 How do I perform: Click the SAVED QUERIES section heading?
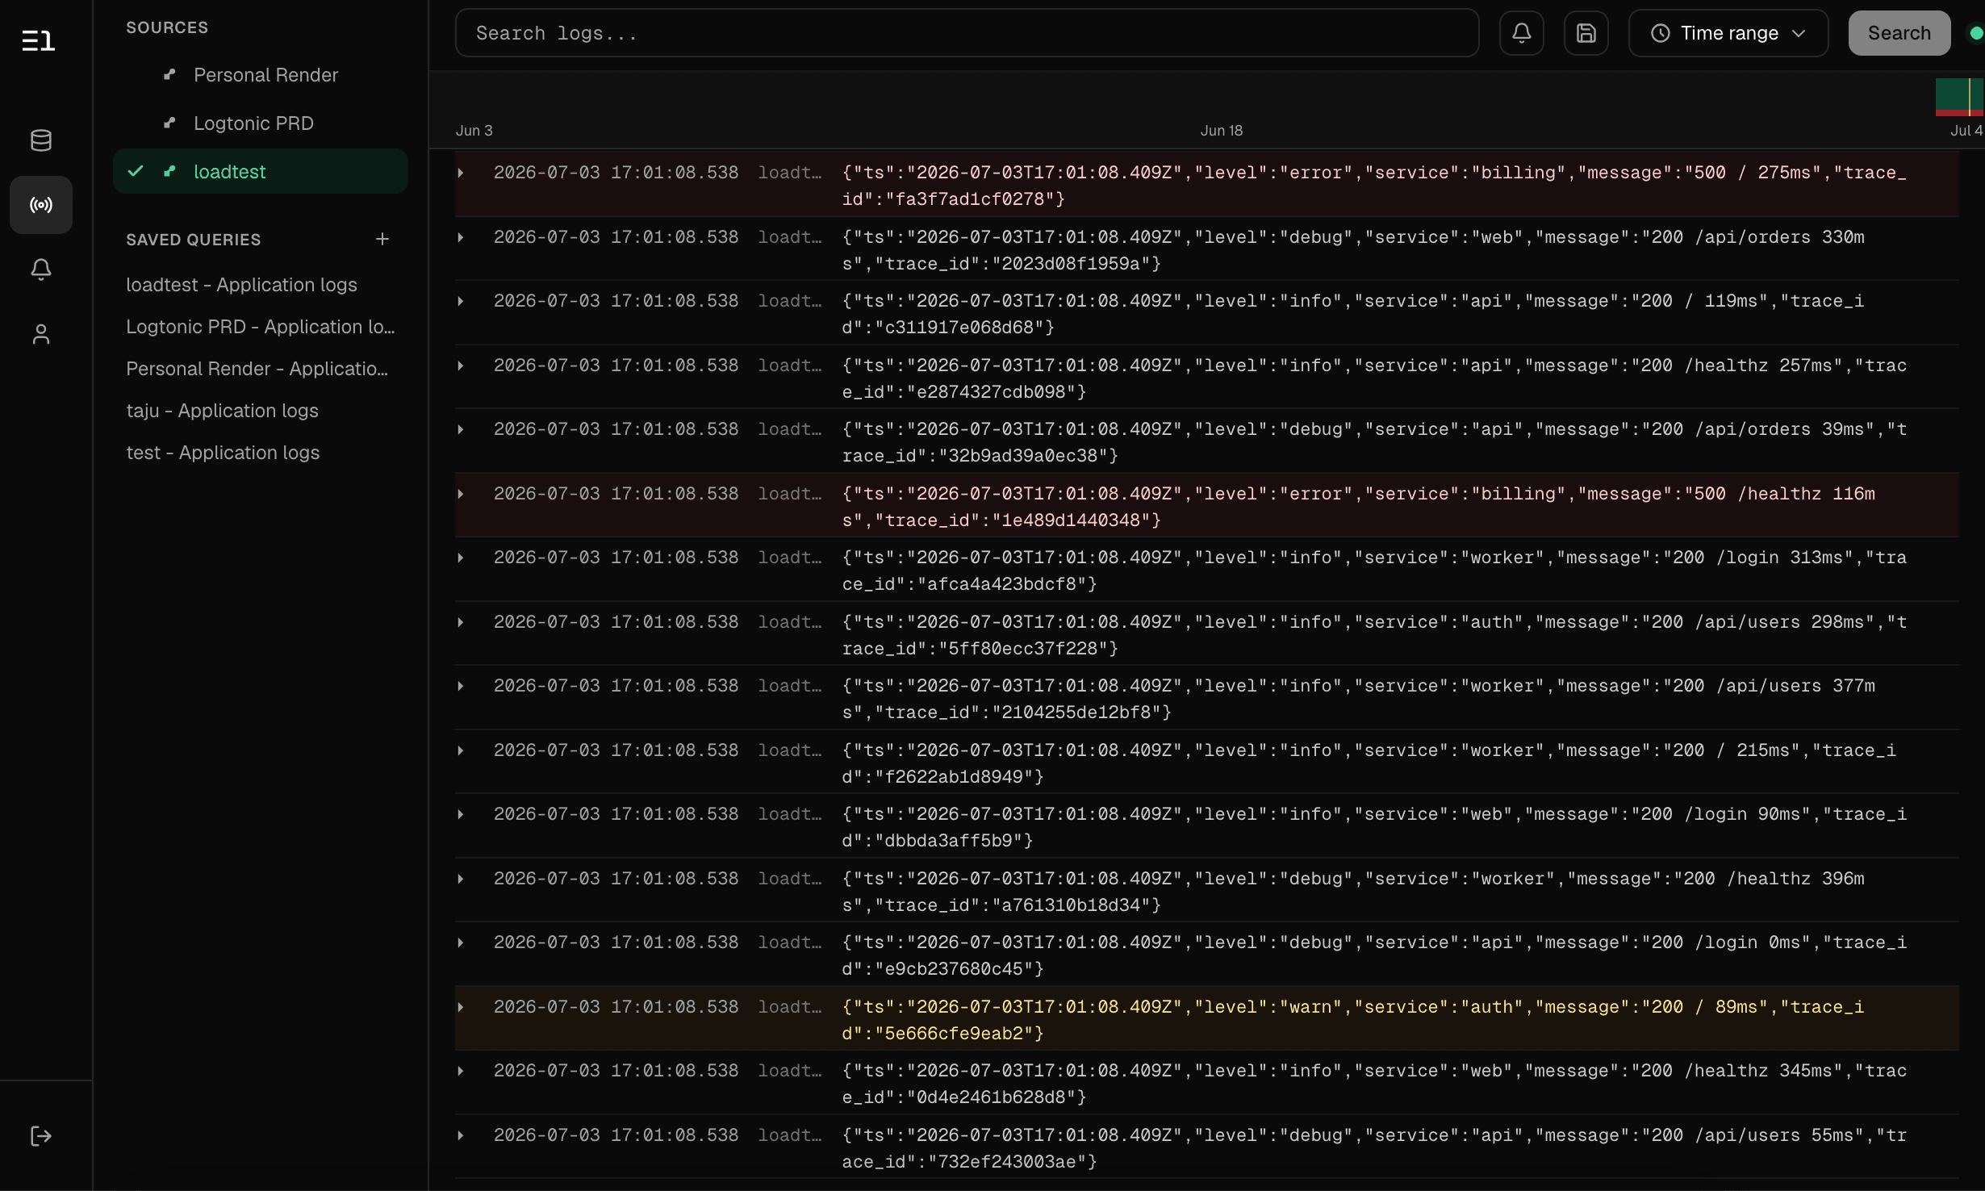[x=194, y=240]
